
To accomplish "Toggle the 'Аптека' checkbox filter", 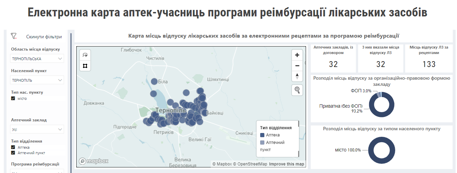I will pyautogui.click(x=13, y=147).
